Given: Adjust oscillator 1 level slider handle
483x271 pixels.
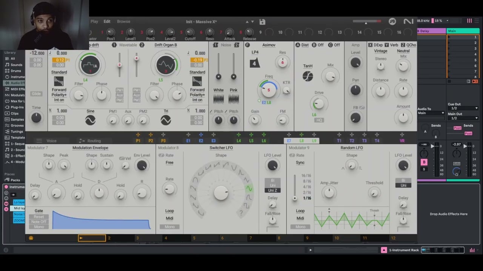Looking at the screenshot, I should tap(119, 65).
